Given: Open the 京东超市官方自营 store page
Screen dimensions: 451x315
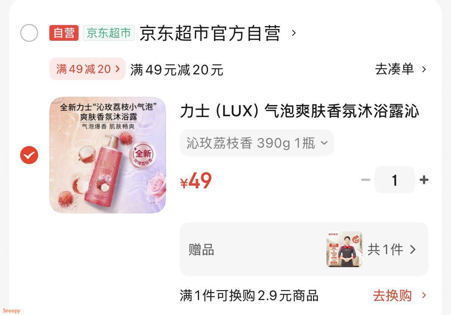Looking at the screenshot, I should (210, 33).
